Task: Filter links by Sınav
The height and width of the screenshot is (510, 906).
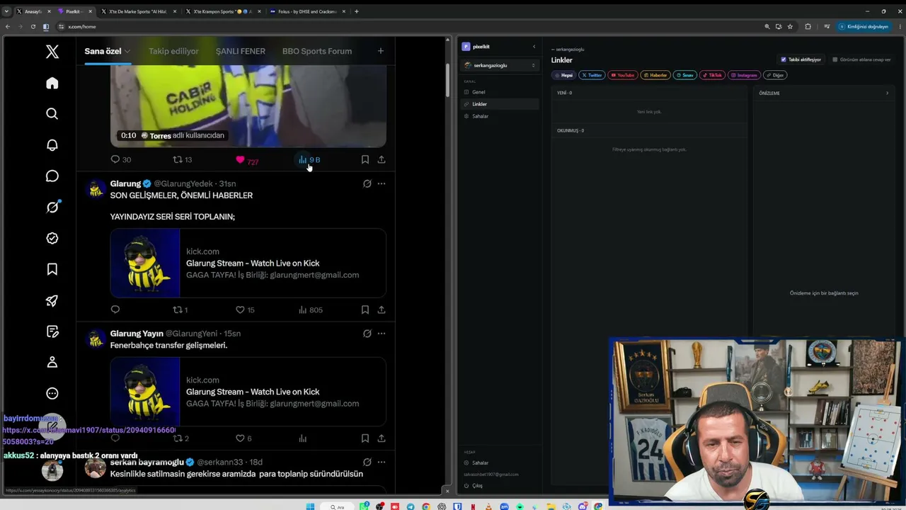Action: coord(685,75)
